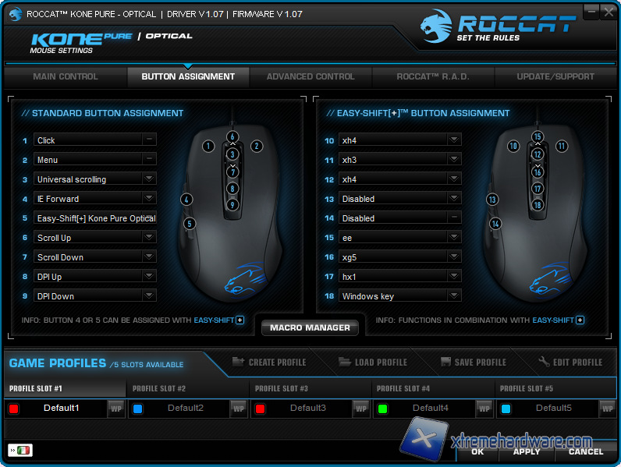
Task: Click the WP icon for Default4 profile
Action: [x=484, y=408]
